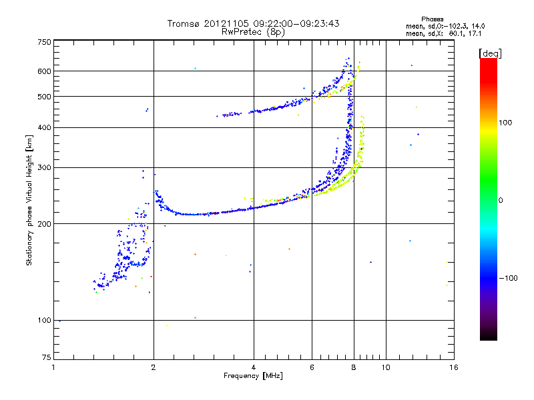The image size is (534, 400).
Task: Click the plot title 'Tromsø 20121105 09:22:00-09:23:43'
Action: pyautogui.click(x=253, y=23)
